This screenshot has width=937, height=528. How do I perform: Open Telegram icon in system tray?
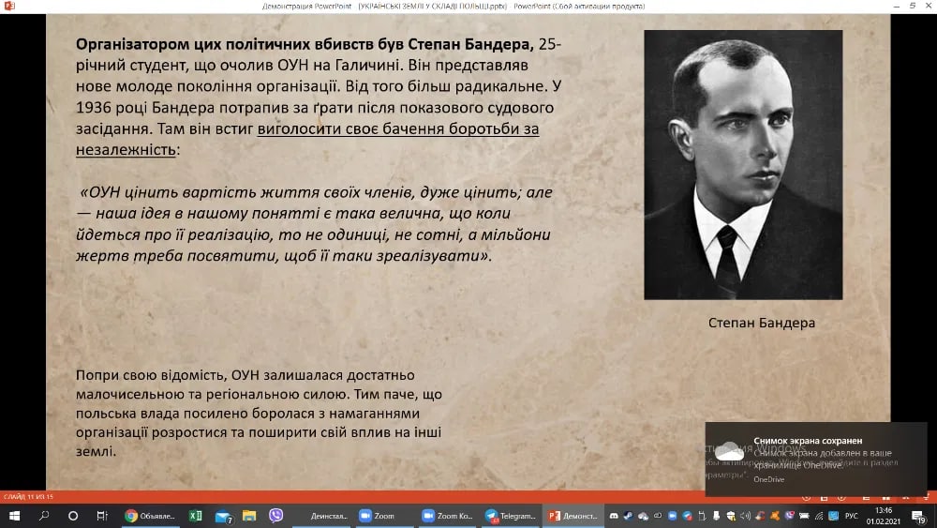(687, 516)
